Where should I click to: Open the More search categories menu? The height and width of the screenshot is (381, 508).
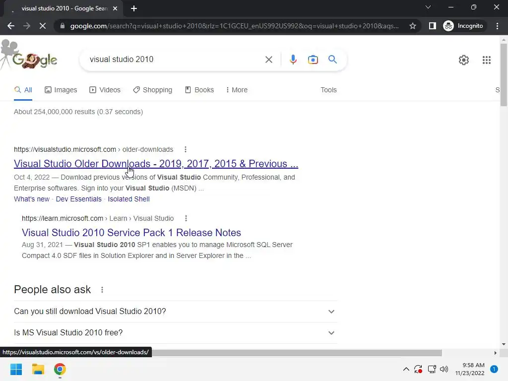(x=237, y=90)
